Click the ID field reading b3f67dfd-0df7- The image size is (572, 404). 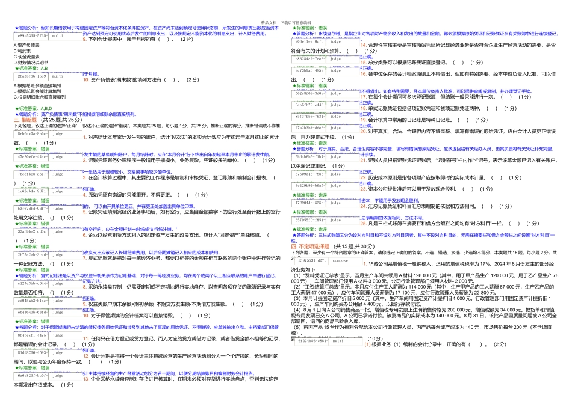click(x=31, y=209)
